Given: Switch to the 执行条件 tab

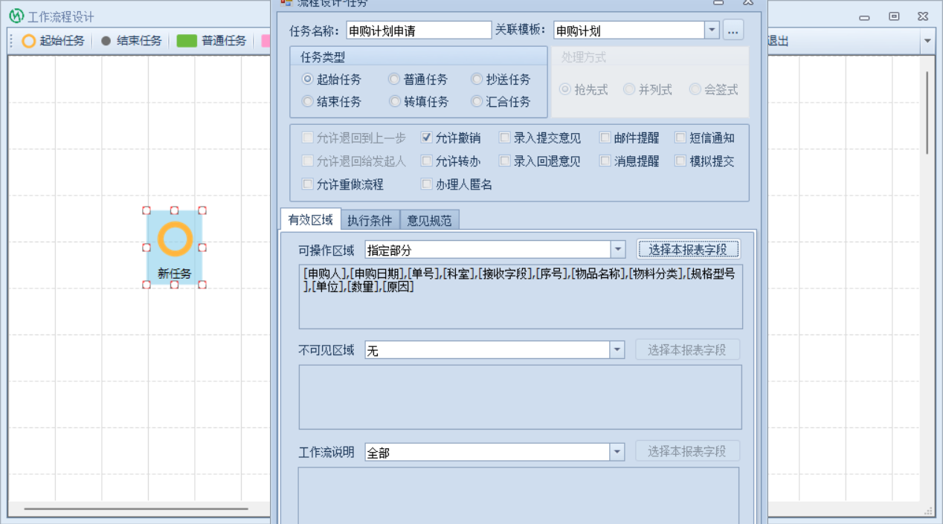Looking at the screenshot, I should point(370,220).
